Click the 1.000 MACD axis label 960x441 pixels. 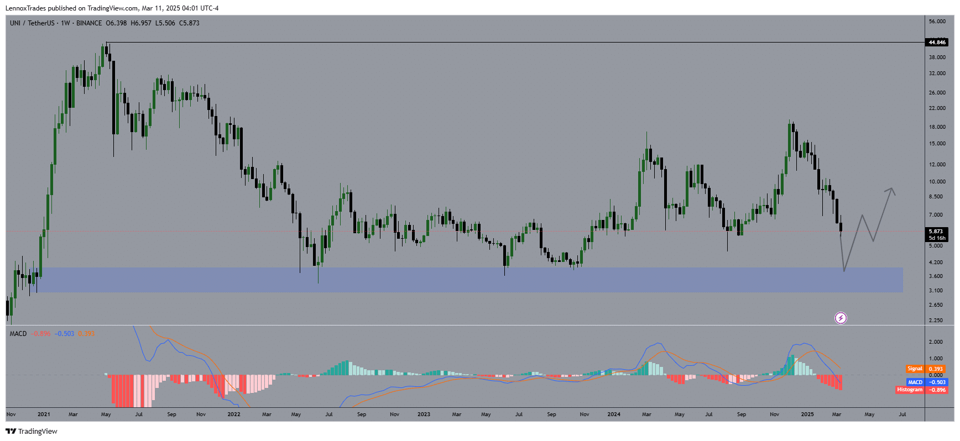[936, 359]
